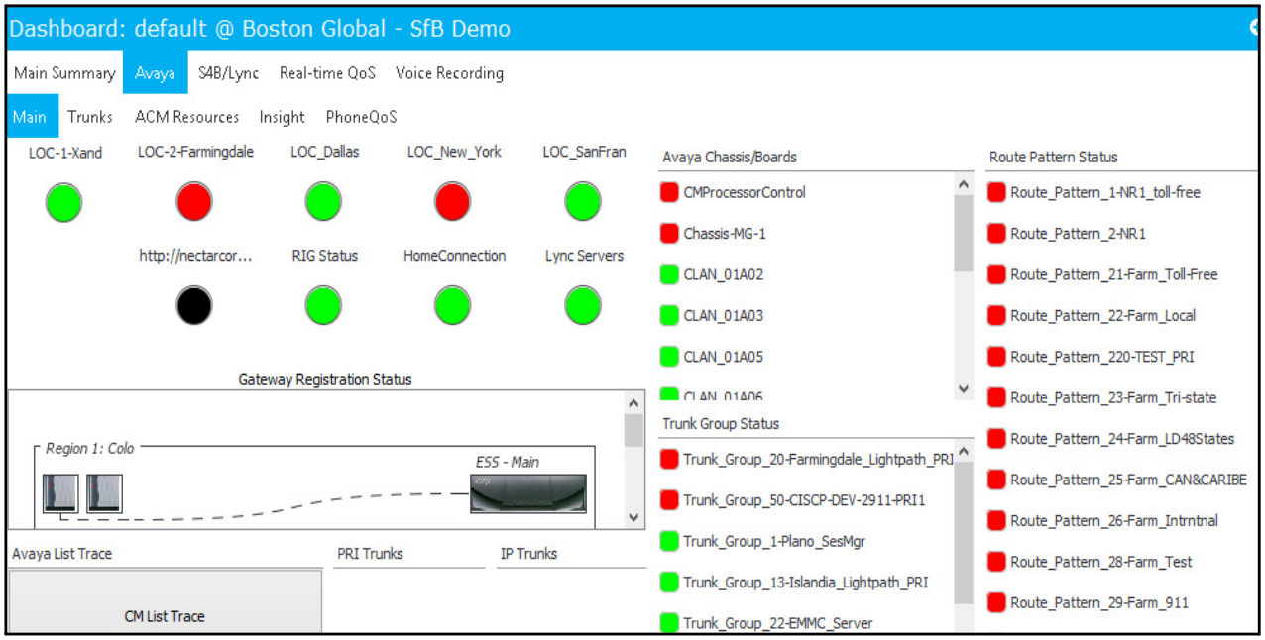Image resolution: width=1265 pixels, height=640 pixels.
Task: Select the Avaya tab
Action: (156, 73)
